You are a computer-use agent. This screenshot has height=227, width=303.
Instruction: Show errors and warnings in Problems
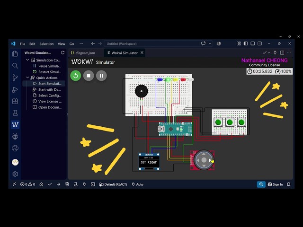pyautogui.click(x=27, y=184)
